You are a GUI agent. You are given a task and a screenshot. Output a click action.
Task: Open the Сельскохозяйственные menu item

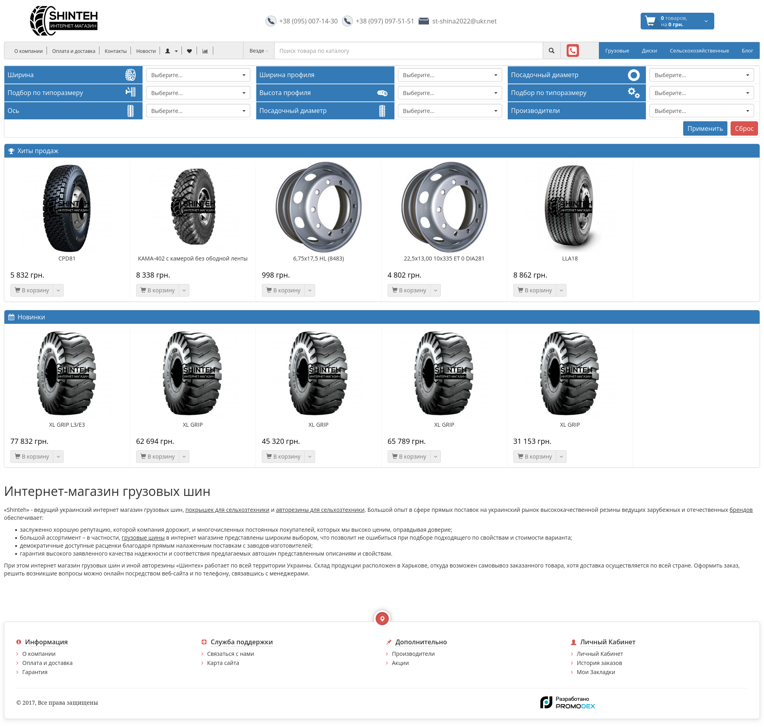[x=699, y=51]
